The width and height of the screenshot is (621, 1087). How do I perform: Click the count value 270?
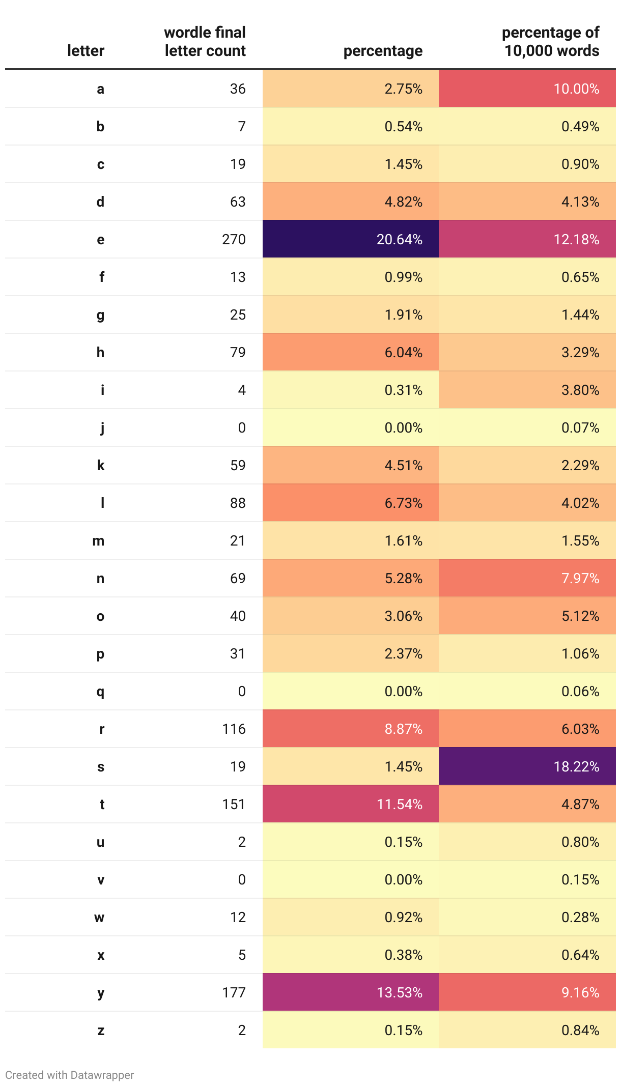click(234, 239)
